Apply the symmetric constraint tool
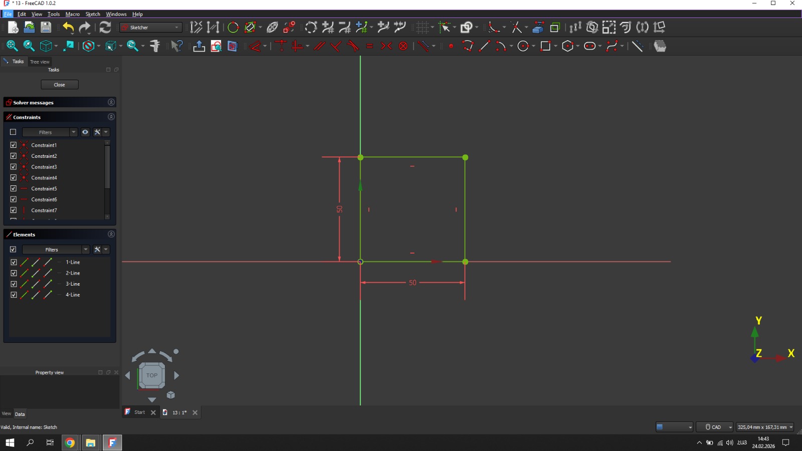802x451 pixels. [386, 46]
